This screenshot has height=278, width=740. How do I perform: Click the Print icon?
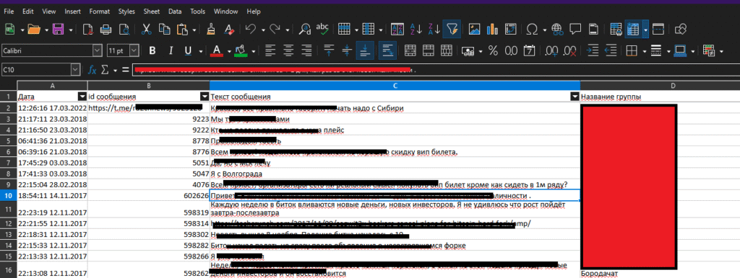[x=106, y=29]
